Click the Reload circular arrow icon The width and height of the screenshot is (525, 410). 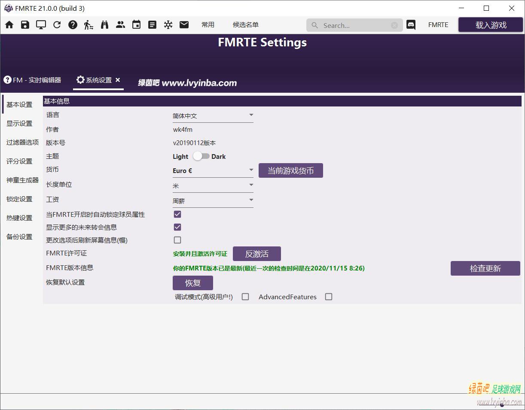point(57,25)
